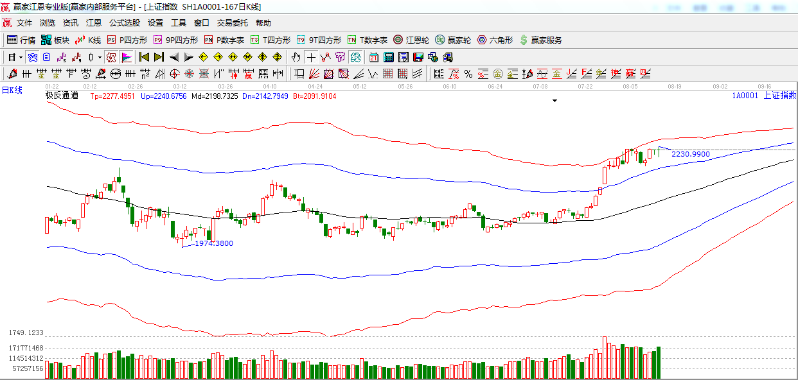Expand the 日 period dropdown arrow

coord(21,57)
